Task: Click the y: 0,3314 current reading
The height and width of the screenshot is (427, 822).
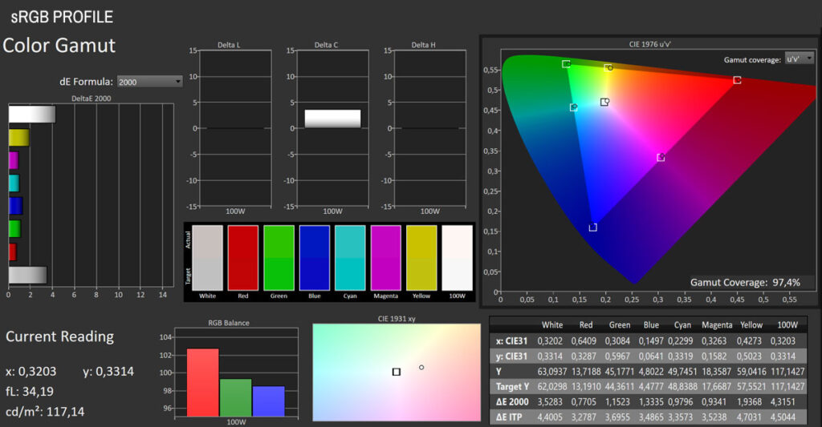Action: tap(108, 372)
